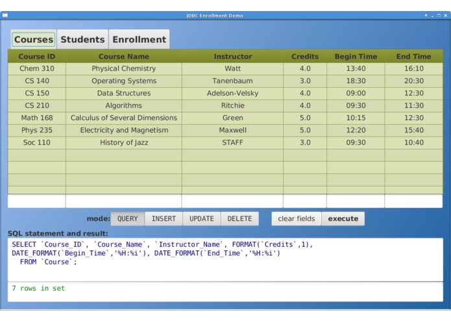This screenshot has width=451, height=321.
Task: Select INSERT mode
Action: click(164, 219)
